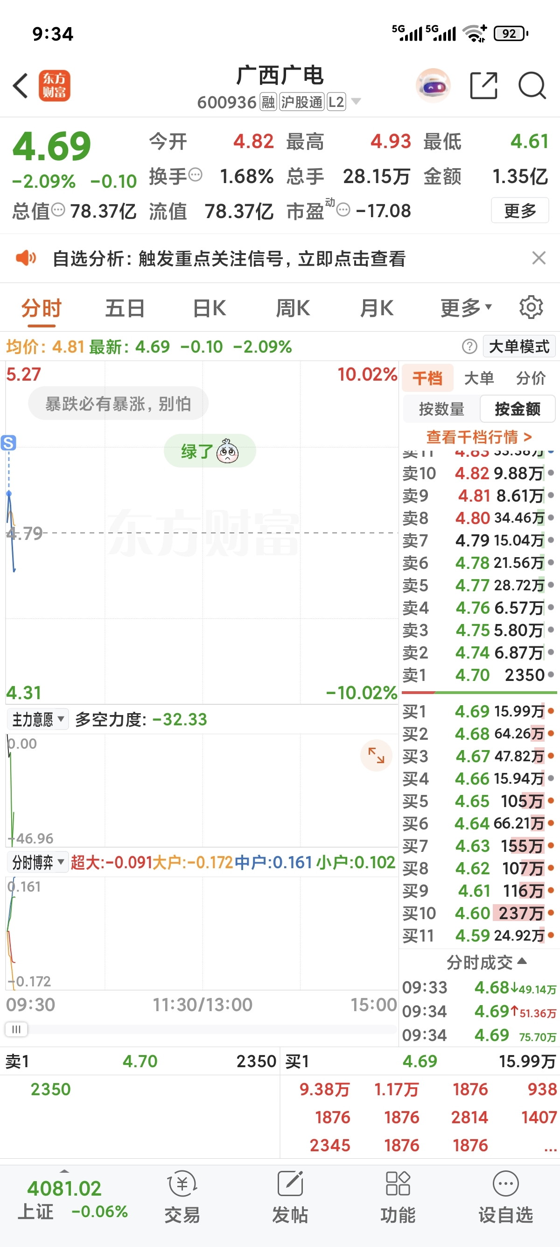Switch to 日K chart tab
Viewport: 560px width, 1247px height.
210,308
